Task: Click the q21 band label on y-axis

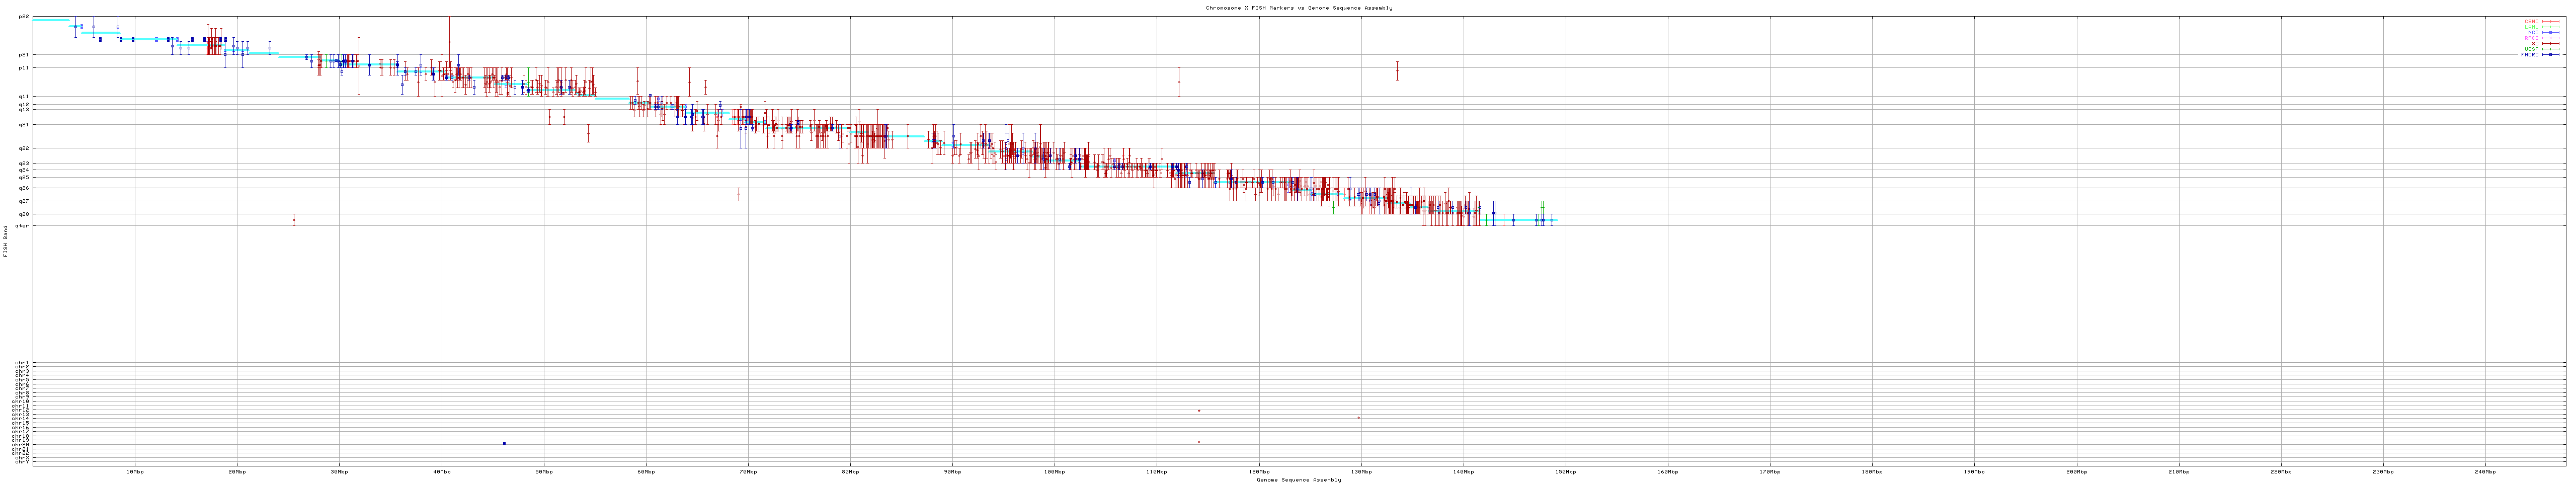Action: point(23,125)
